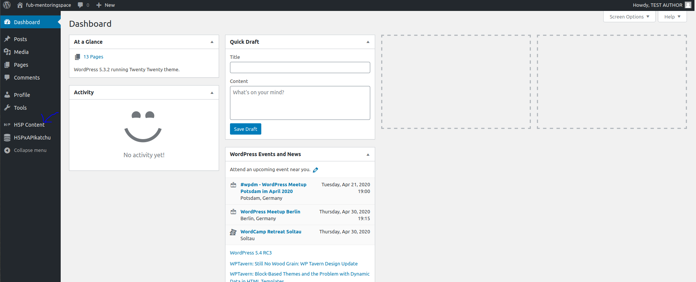Screen dimensions: 696x282
Task: Click the Profile person icon
Action: point(7,95)
